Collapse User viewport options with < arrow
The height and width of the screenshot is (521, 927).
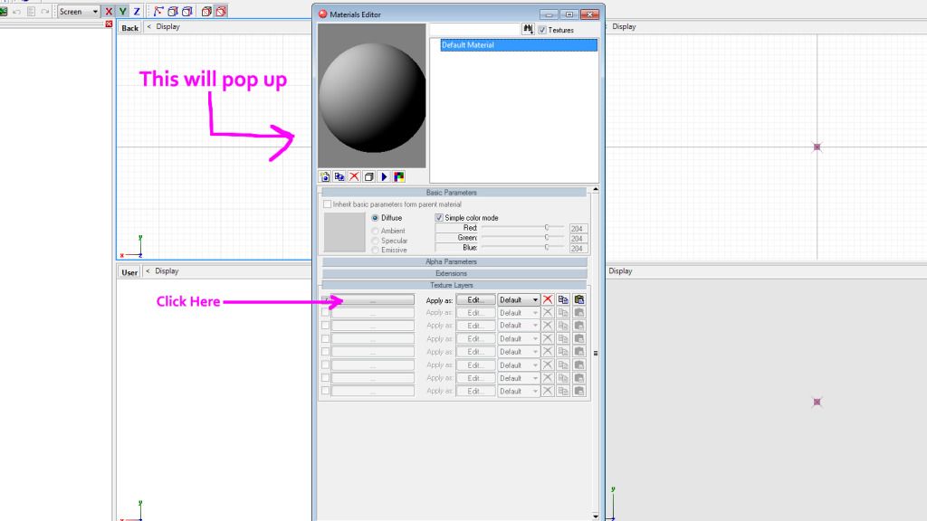[x=148, y=271]
